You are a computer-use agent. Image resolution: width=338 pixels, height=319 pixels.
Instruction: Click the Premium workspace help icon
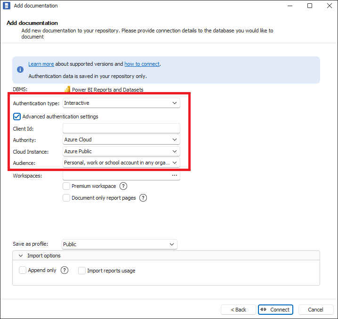[x=124, y=187]
